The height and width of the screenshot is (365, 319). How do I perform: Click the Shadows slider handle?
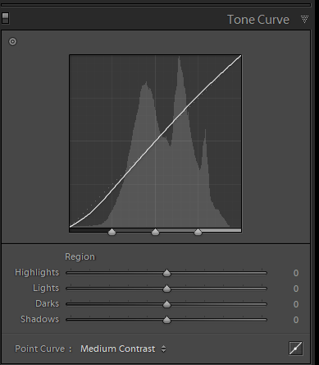tap(166, 320)
